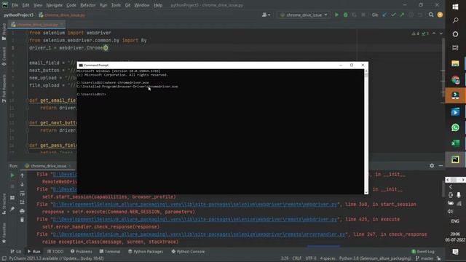Pin the Run tab
The width and height of the screenshot is (466, 262).
point(12,209)
